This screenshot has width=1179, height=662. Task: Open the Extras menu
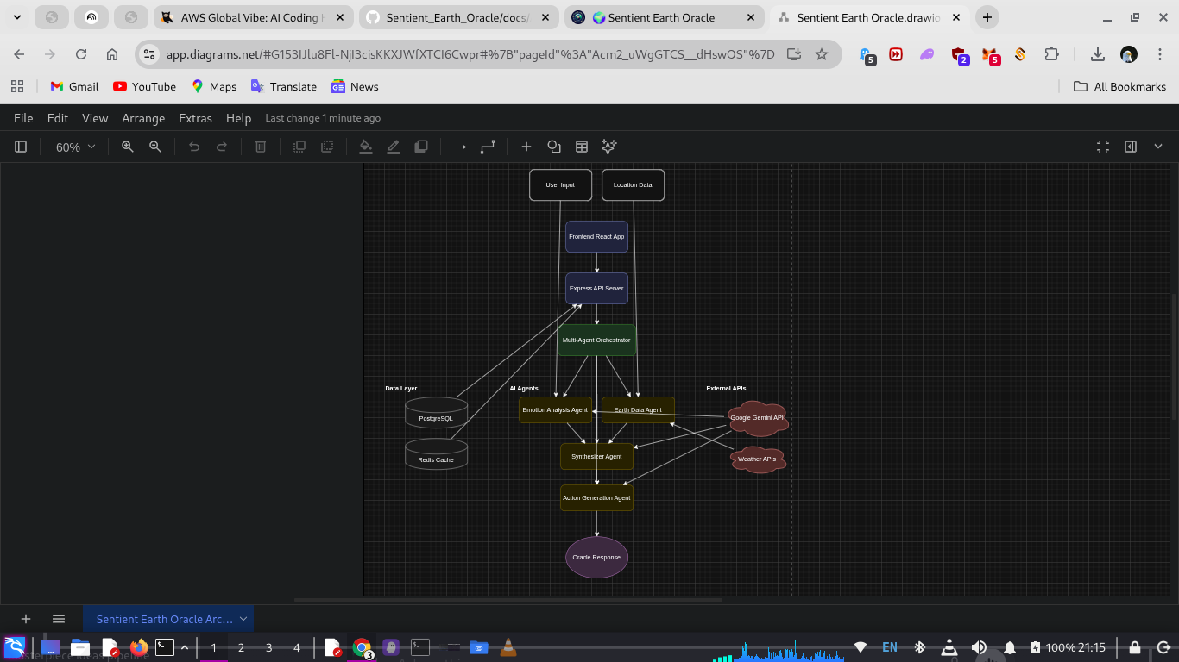tap(195, 118)
